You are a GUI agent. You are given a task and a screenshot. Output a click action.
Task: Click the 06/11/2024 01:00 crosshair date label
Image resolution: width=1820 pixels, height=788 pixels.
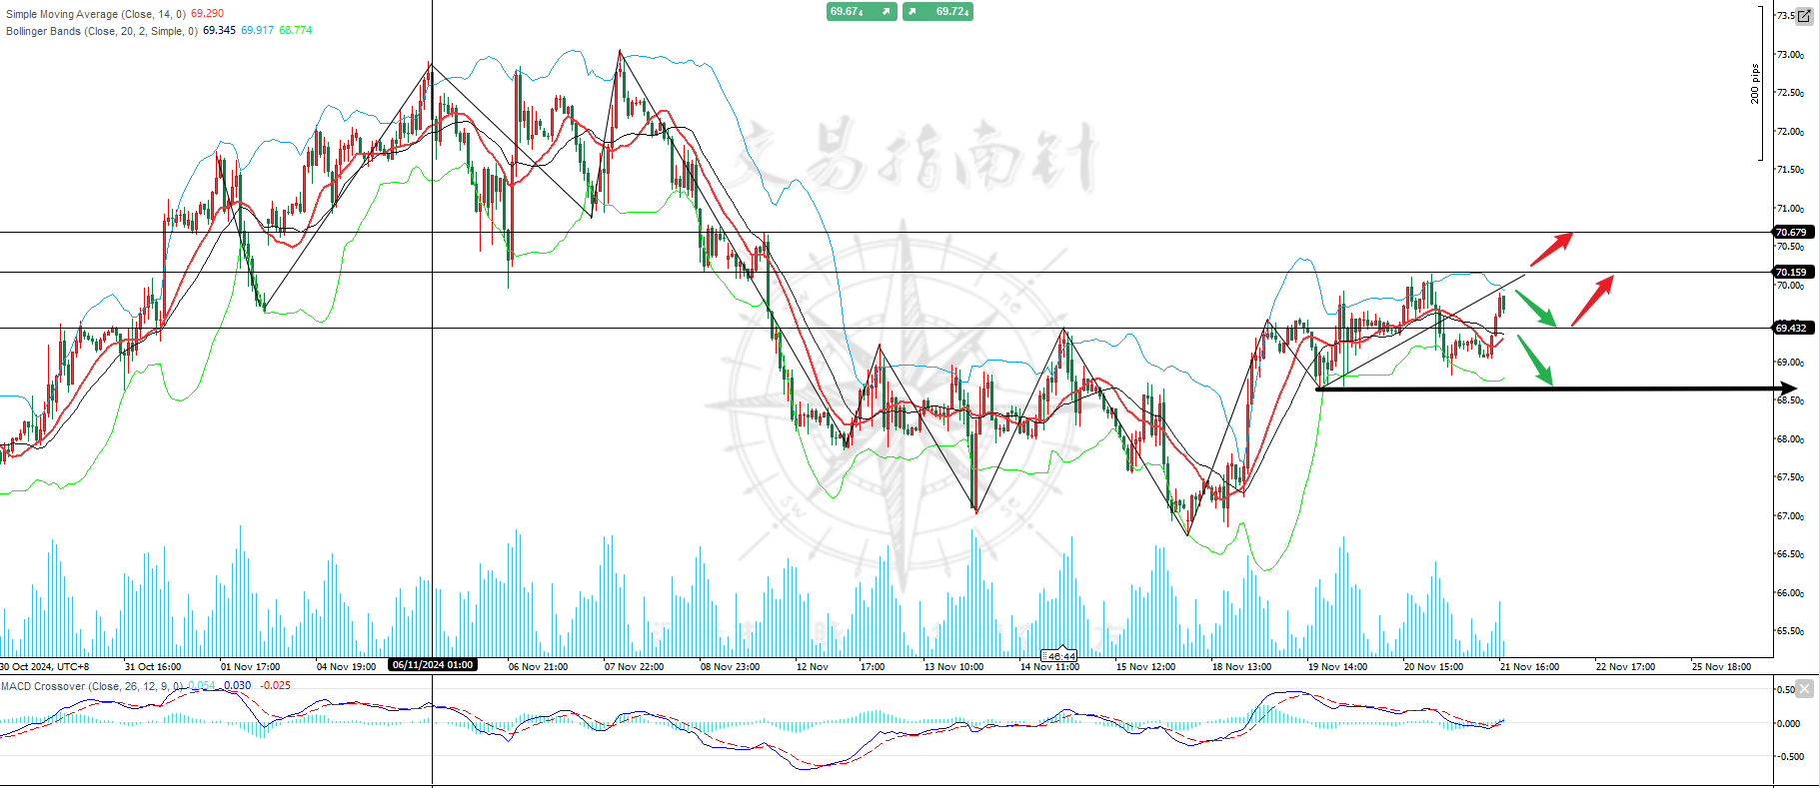click(x=433, y=665)
